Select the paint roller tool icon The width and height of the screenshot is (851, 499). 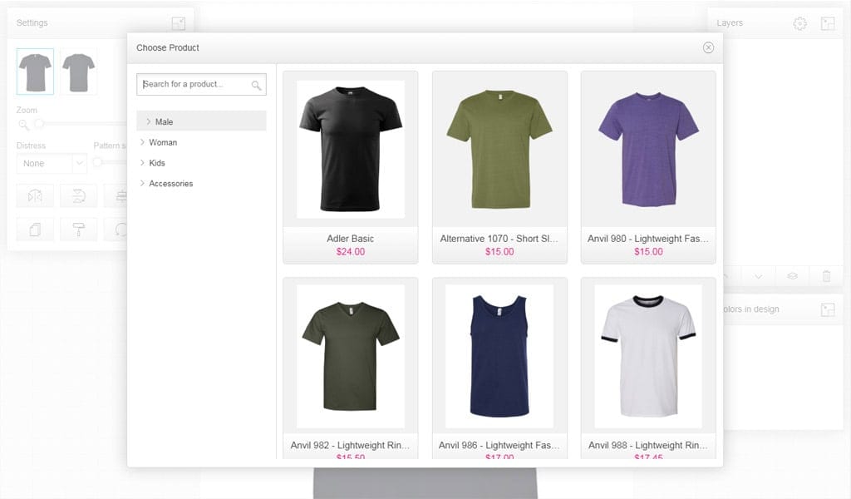click(x=79, y=230)
